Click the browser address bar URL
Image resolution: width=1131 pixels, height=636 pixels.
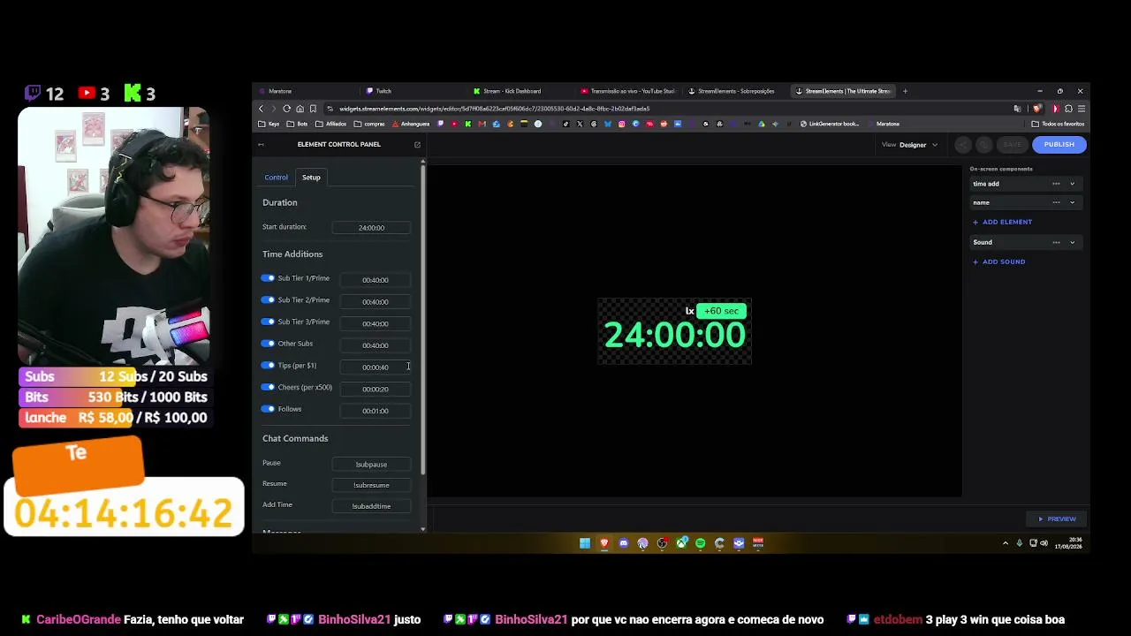point(494,109)
